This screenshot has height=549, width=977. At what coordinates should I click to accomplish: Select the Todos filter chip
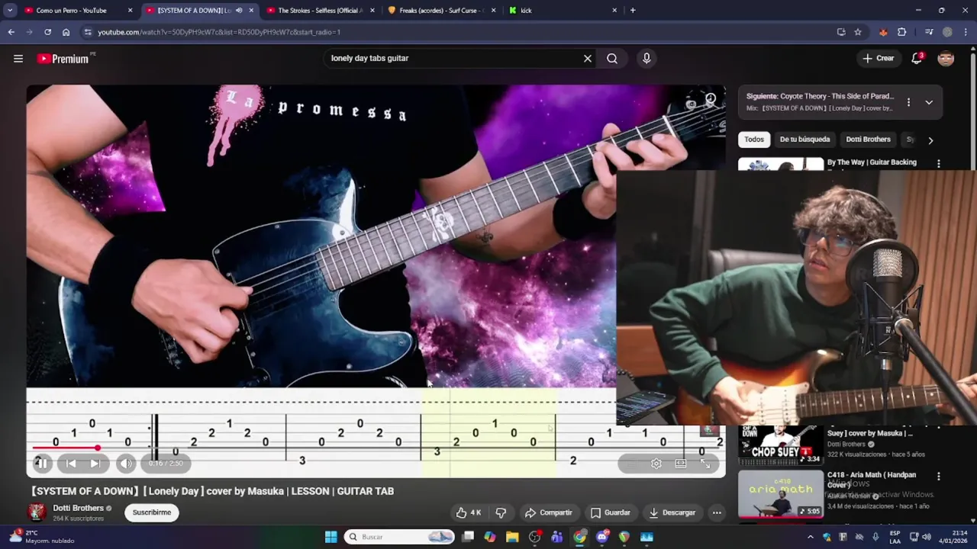tap(754, 140)
